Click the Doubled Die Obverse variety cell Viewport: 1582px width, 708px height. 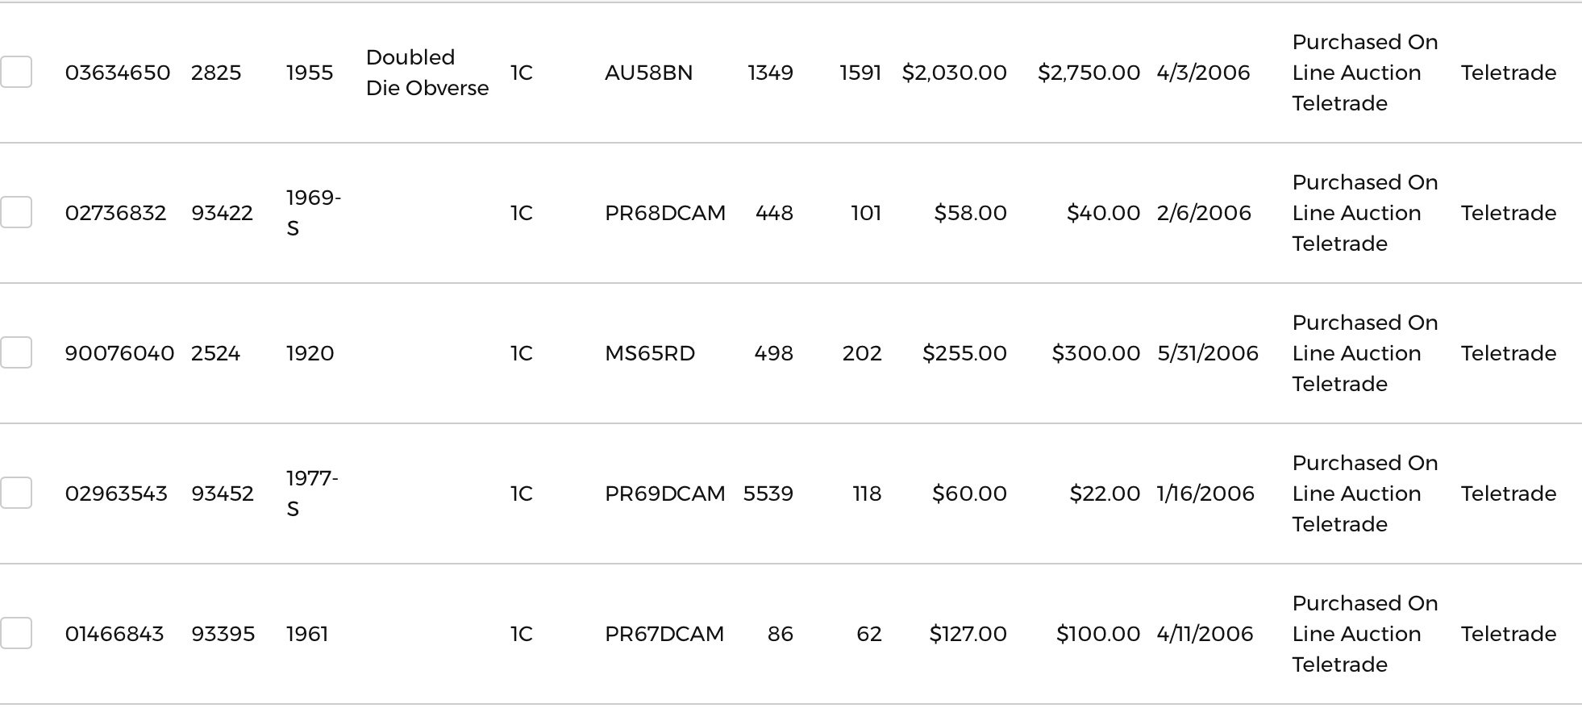[x=427, y=73]
